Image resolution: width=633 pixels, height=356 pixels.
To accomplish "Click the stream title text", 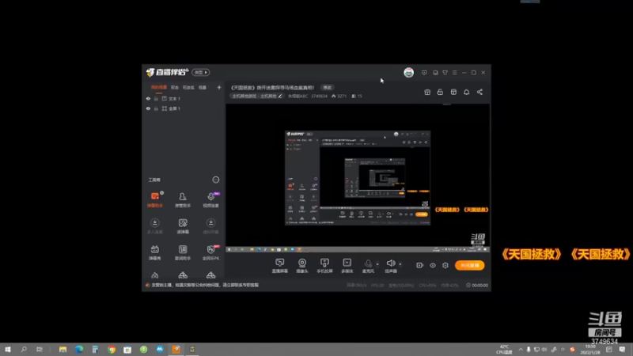I will click(272, 87).
